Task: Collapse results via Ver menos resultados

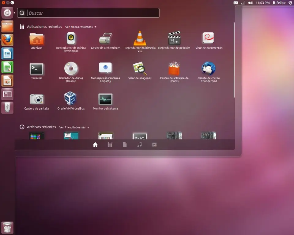Action: (81, 27)
